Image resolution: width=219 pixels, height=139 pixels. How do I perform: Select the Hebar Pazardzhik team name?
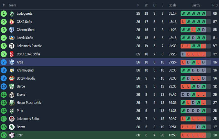click(29, 103)
